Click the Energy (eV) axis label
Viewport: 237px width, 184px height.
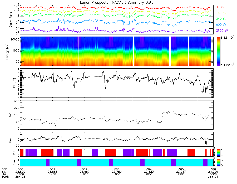(x=7, y=52)
